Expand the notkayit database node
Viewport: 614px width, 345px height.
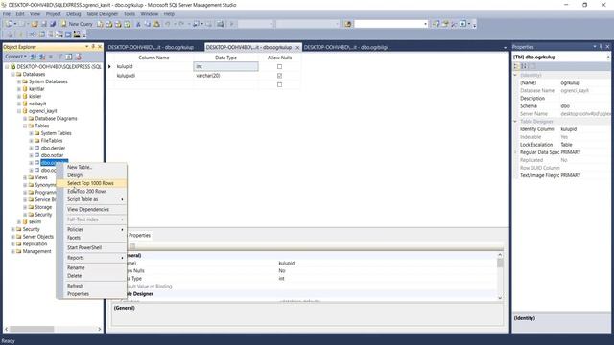19,103
